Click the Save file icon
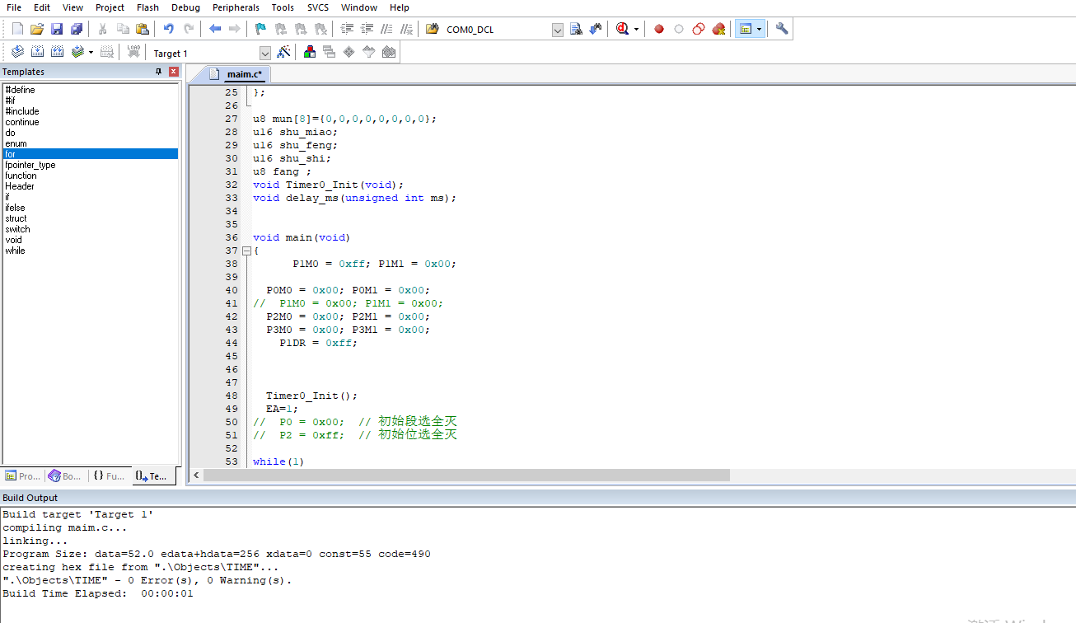The height and width of the screenshot is (623, 1076). pos(57,29)
